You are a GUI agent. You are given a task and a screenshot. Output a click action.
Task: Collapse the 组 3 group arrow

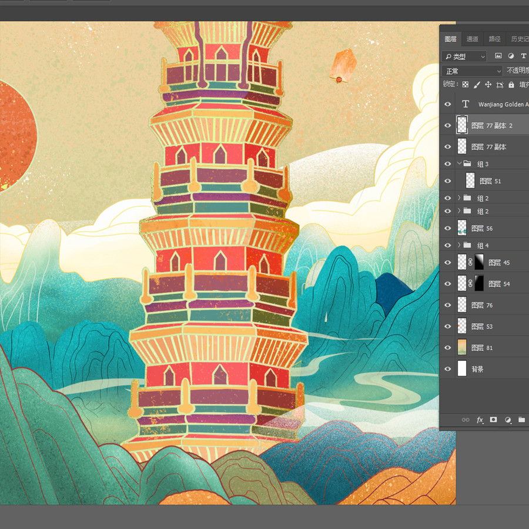(459, 163)
